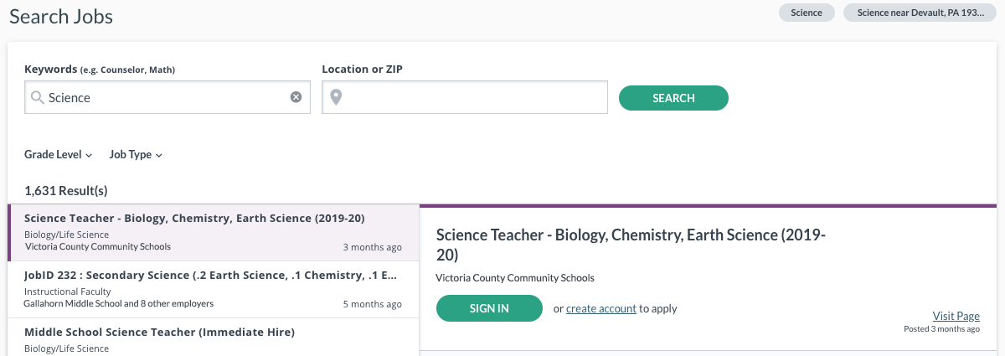Follow the "create account" link
Image resolution: width=1005 pixels, height=356 pixels.
(601, 308)
